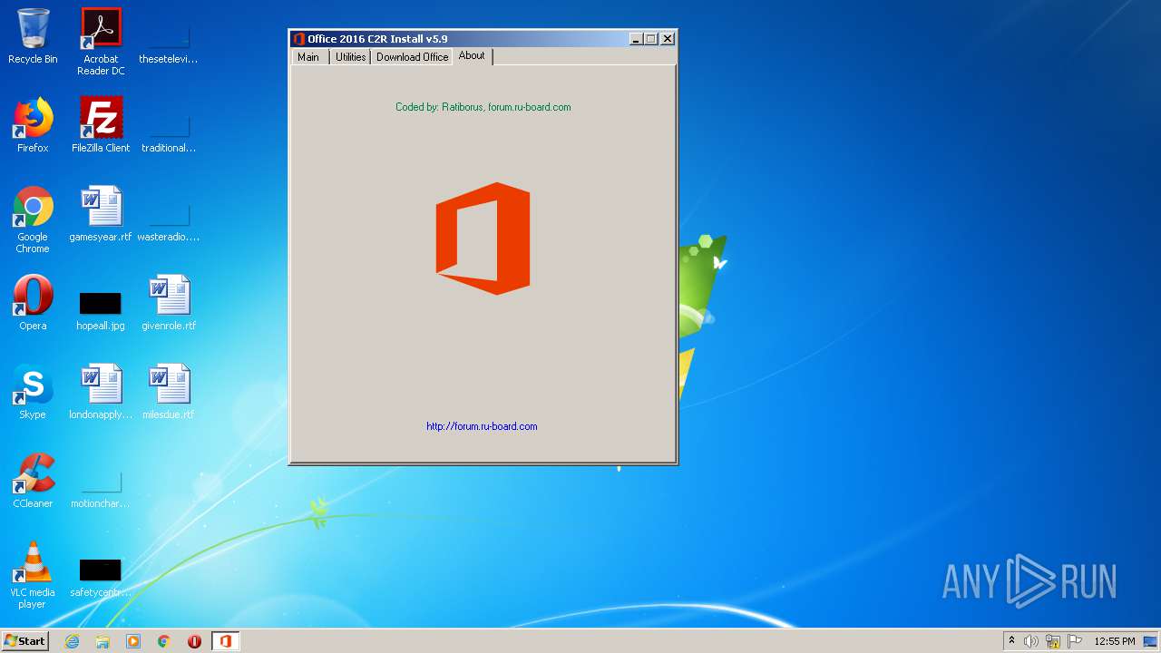The height and width of the screenshot is (653, 1161).
Task: Select the FileZilla Client shortcut
Action: (x=101, y=125)
